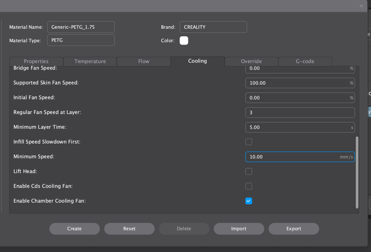Edit the Minimum Layer Time value
Image resolution: width=371 pixels, height=252 pixels.
(x=300, y=127)
